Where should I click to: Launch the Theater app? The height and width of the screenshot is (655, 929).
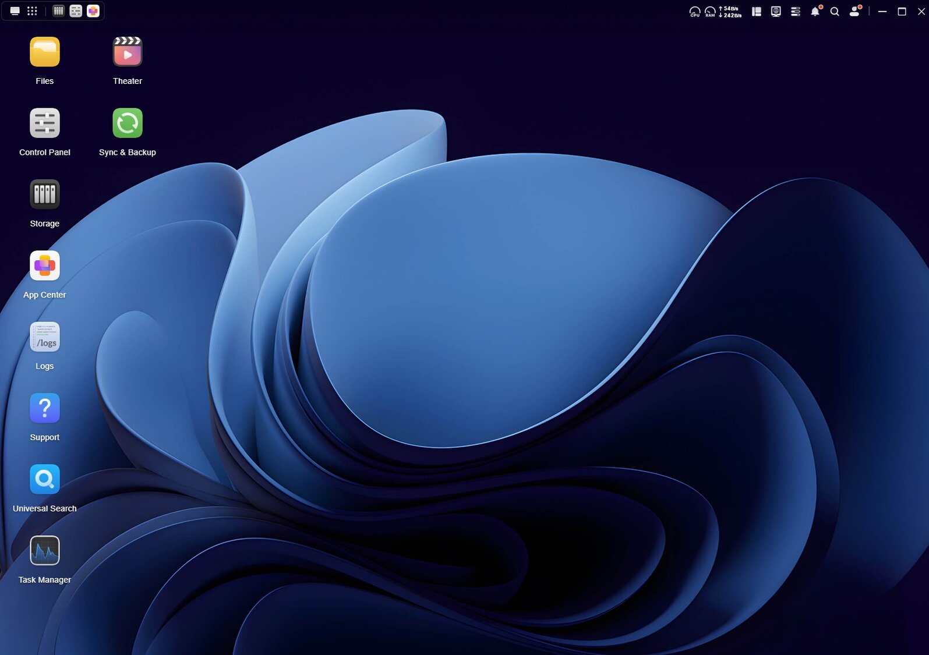[x=127, y=52]
